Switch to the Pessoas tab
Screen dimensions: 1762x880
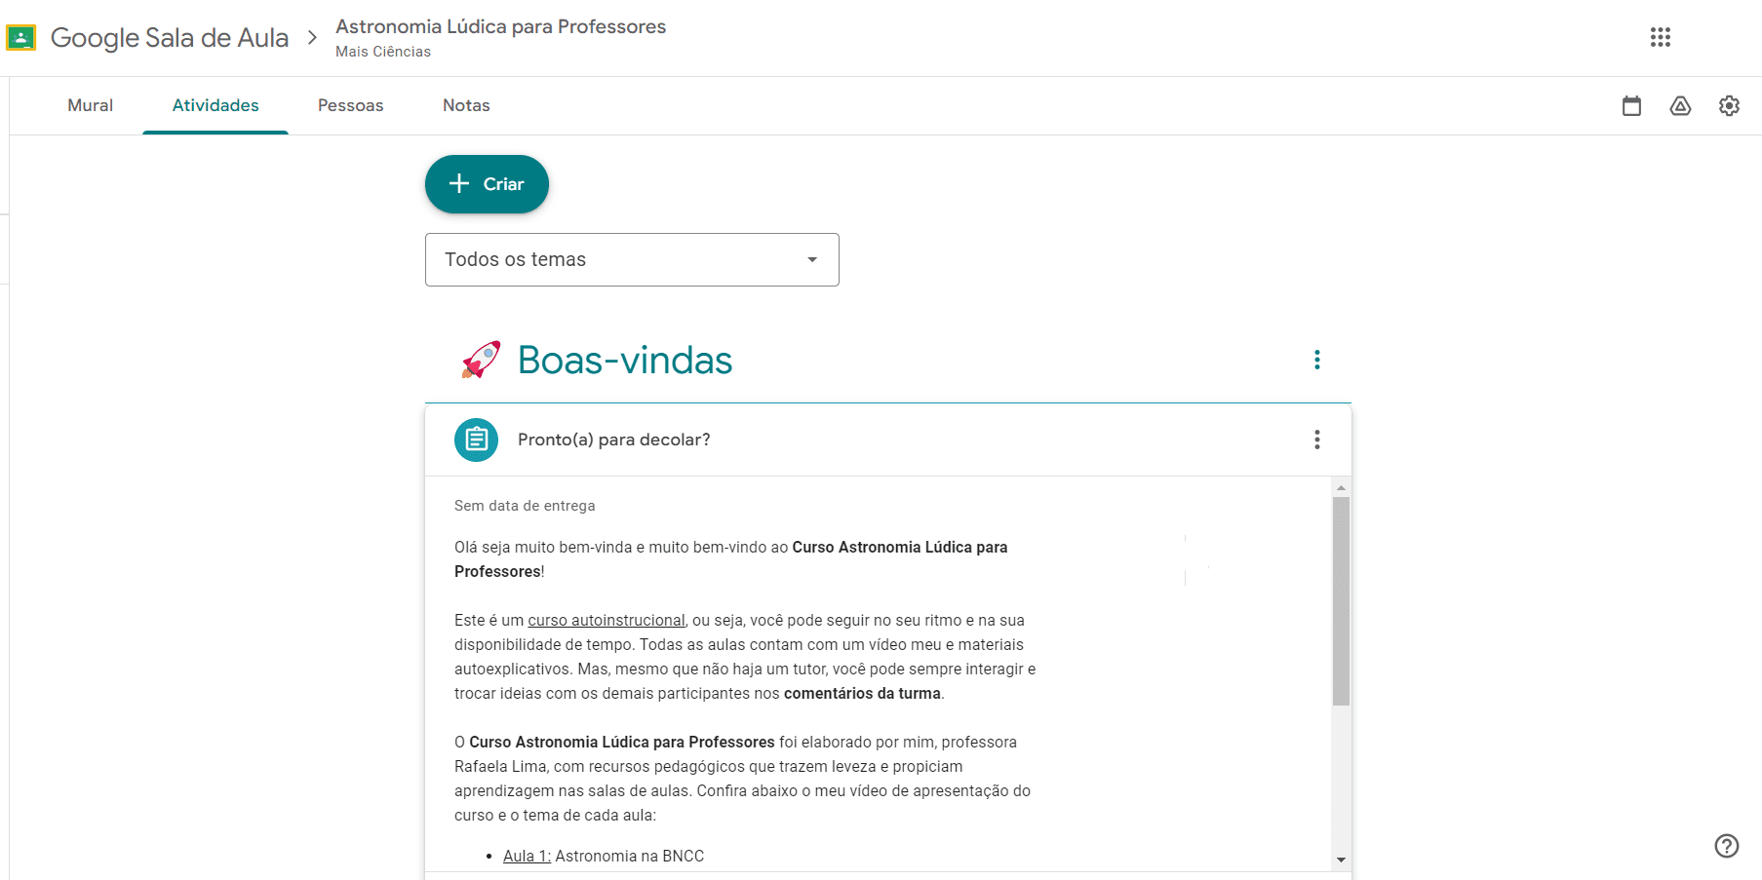point(350,105)
